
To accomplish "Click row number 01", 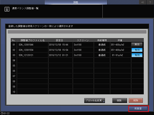I will [x=14, y=45].
